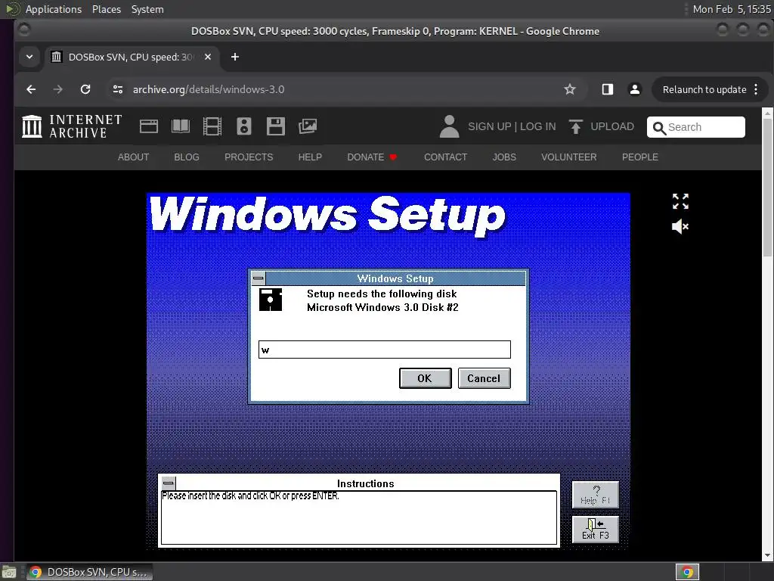Open the BLOG menu item
This screenshot has width=774, height=581.
[x=187, y=157]
